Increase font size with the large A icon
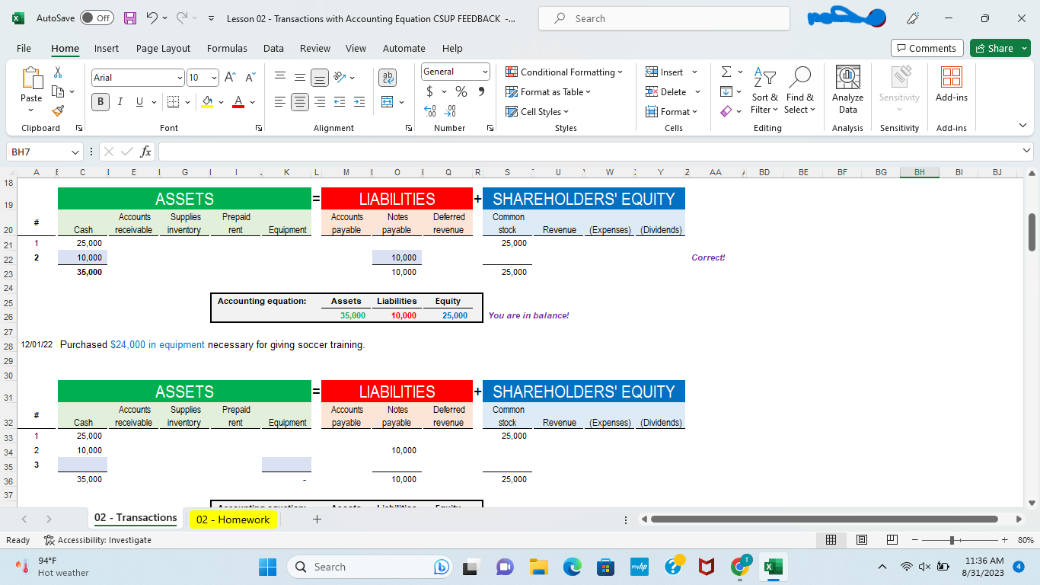The width and height of the screenshot is (1040, 585). click(x=231, y=77)
